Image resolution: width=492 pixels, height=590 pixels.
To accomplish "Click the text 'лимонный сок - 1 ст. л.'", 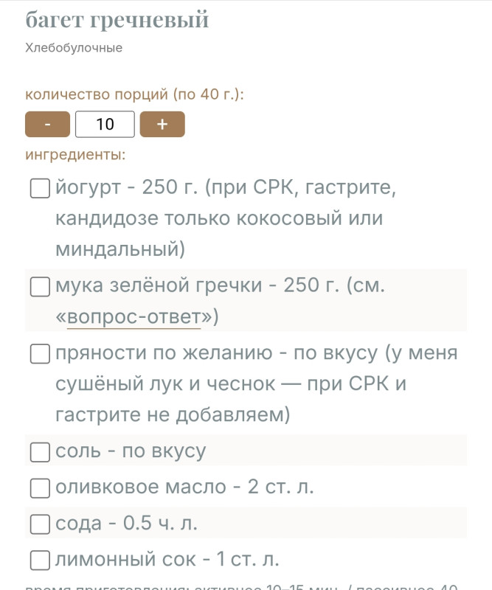I will [167, 560].
